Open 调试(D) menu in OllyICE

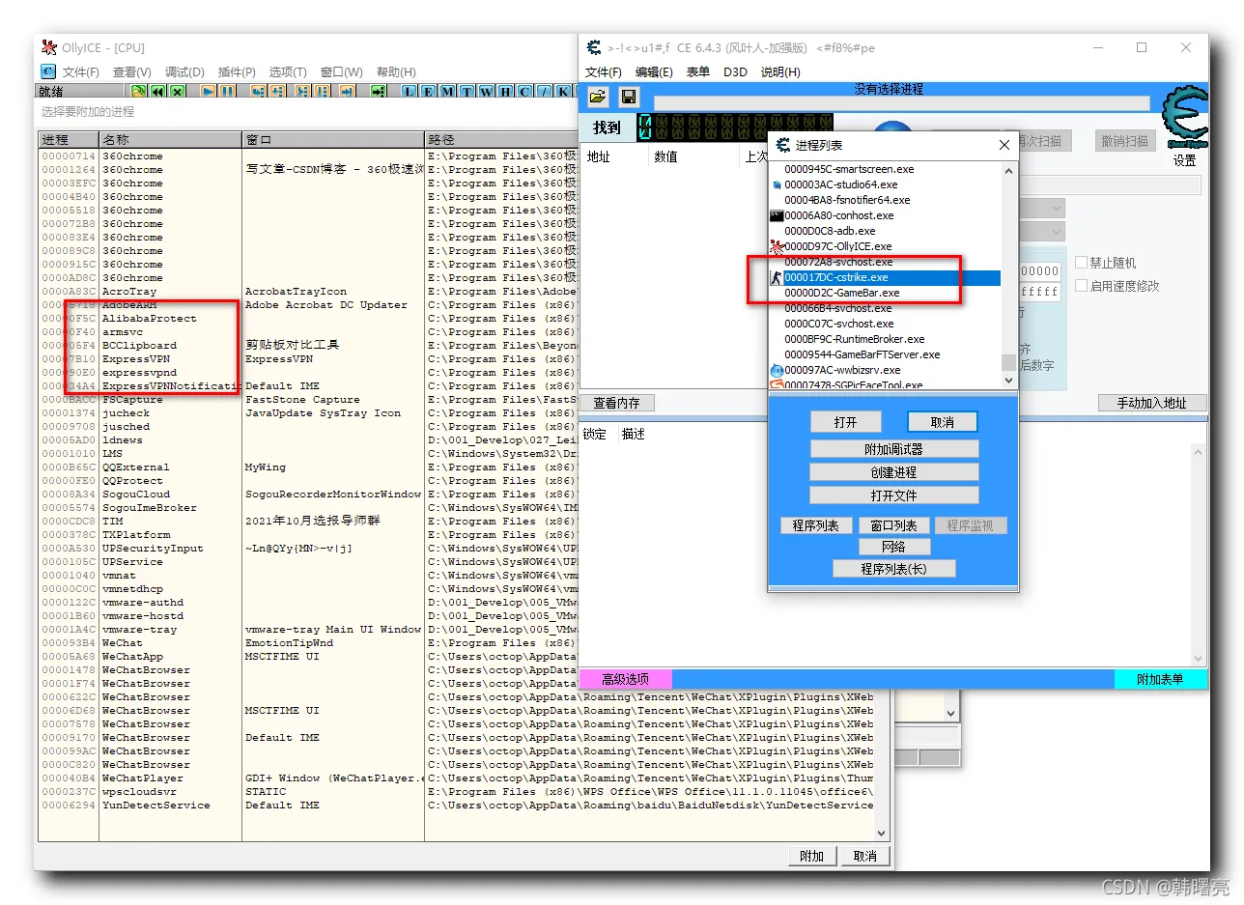point(184,71)
